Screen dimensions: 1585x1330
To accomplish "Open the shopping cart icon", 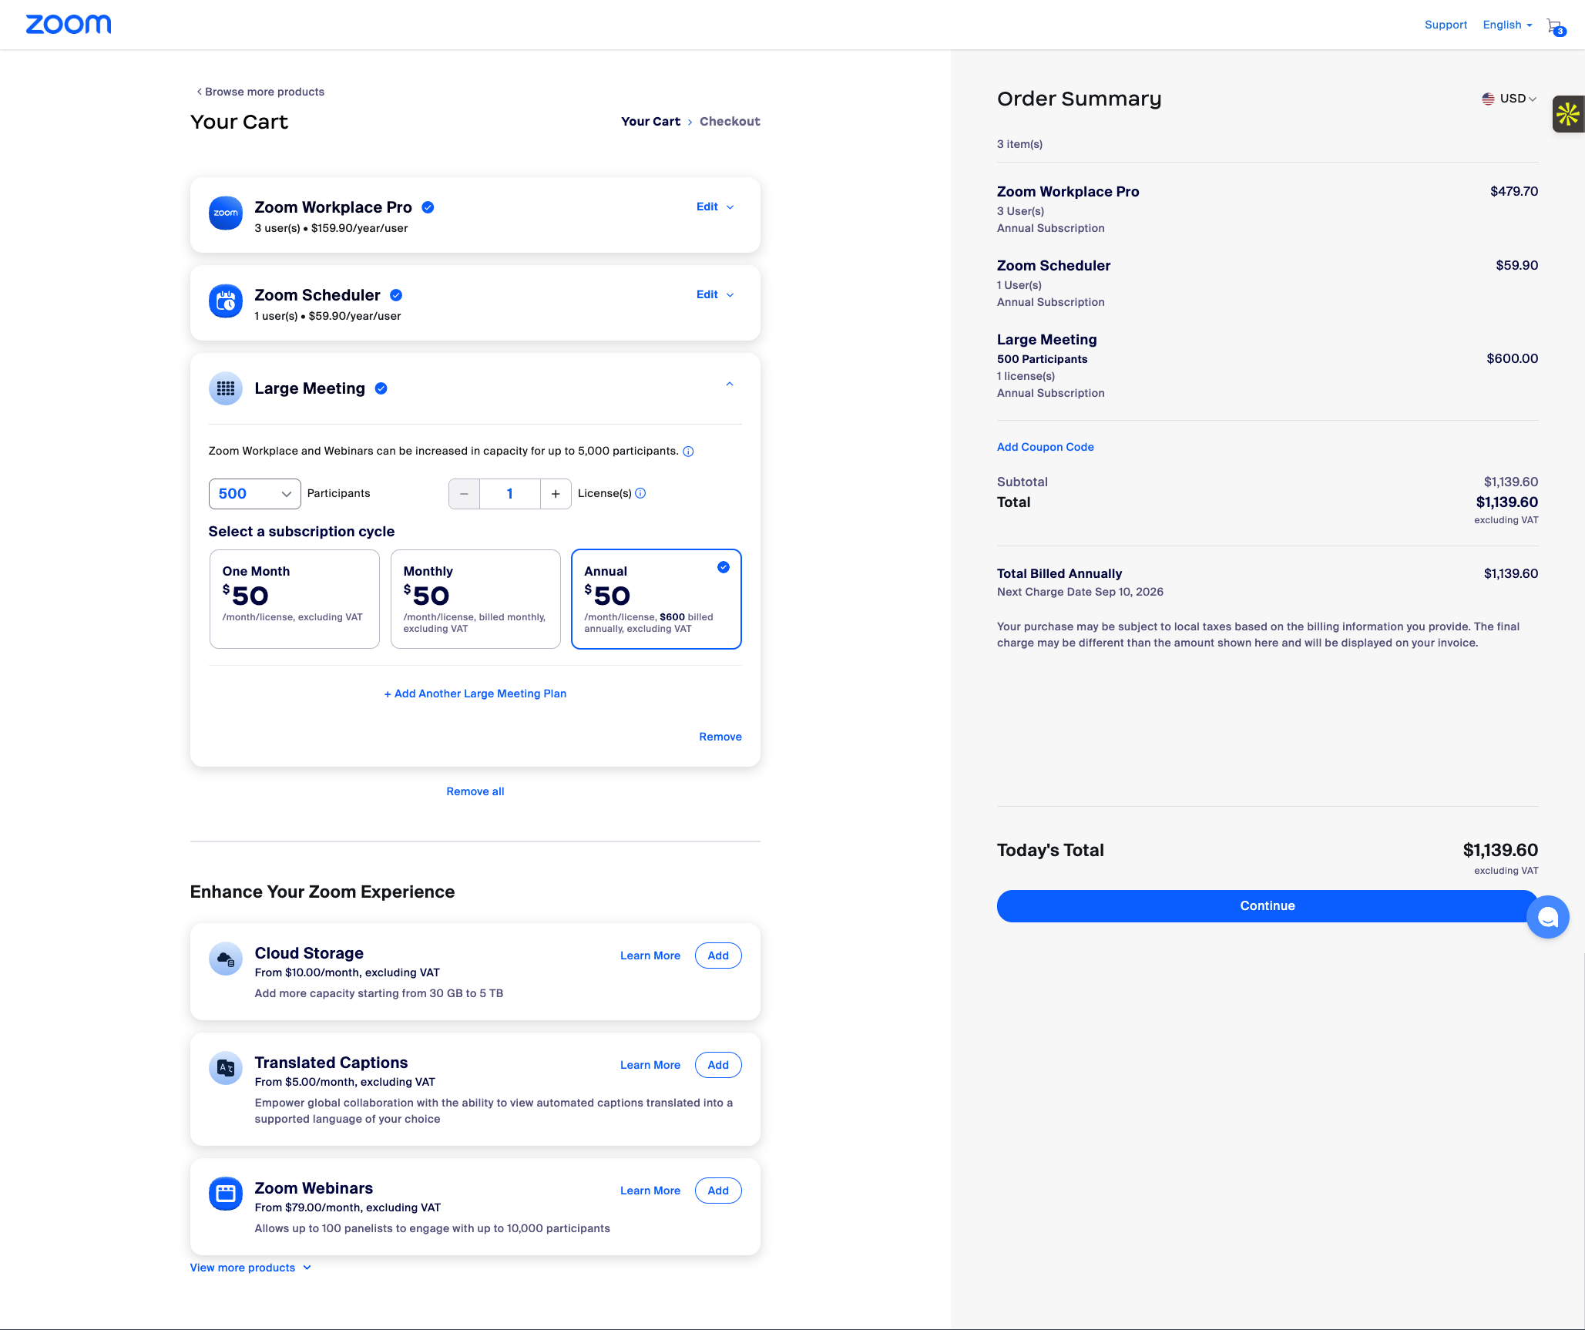I will tap(1555, 26).
